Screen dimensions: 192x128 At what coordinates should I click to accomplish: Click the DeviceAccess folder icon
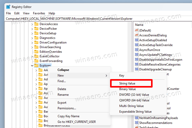[x=36, y=24]
